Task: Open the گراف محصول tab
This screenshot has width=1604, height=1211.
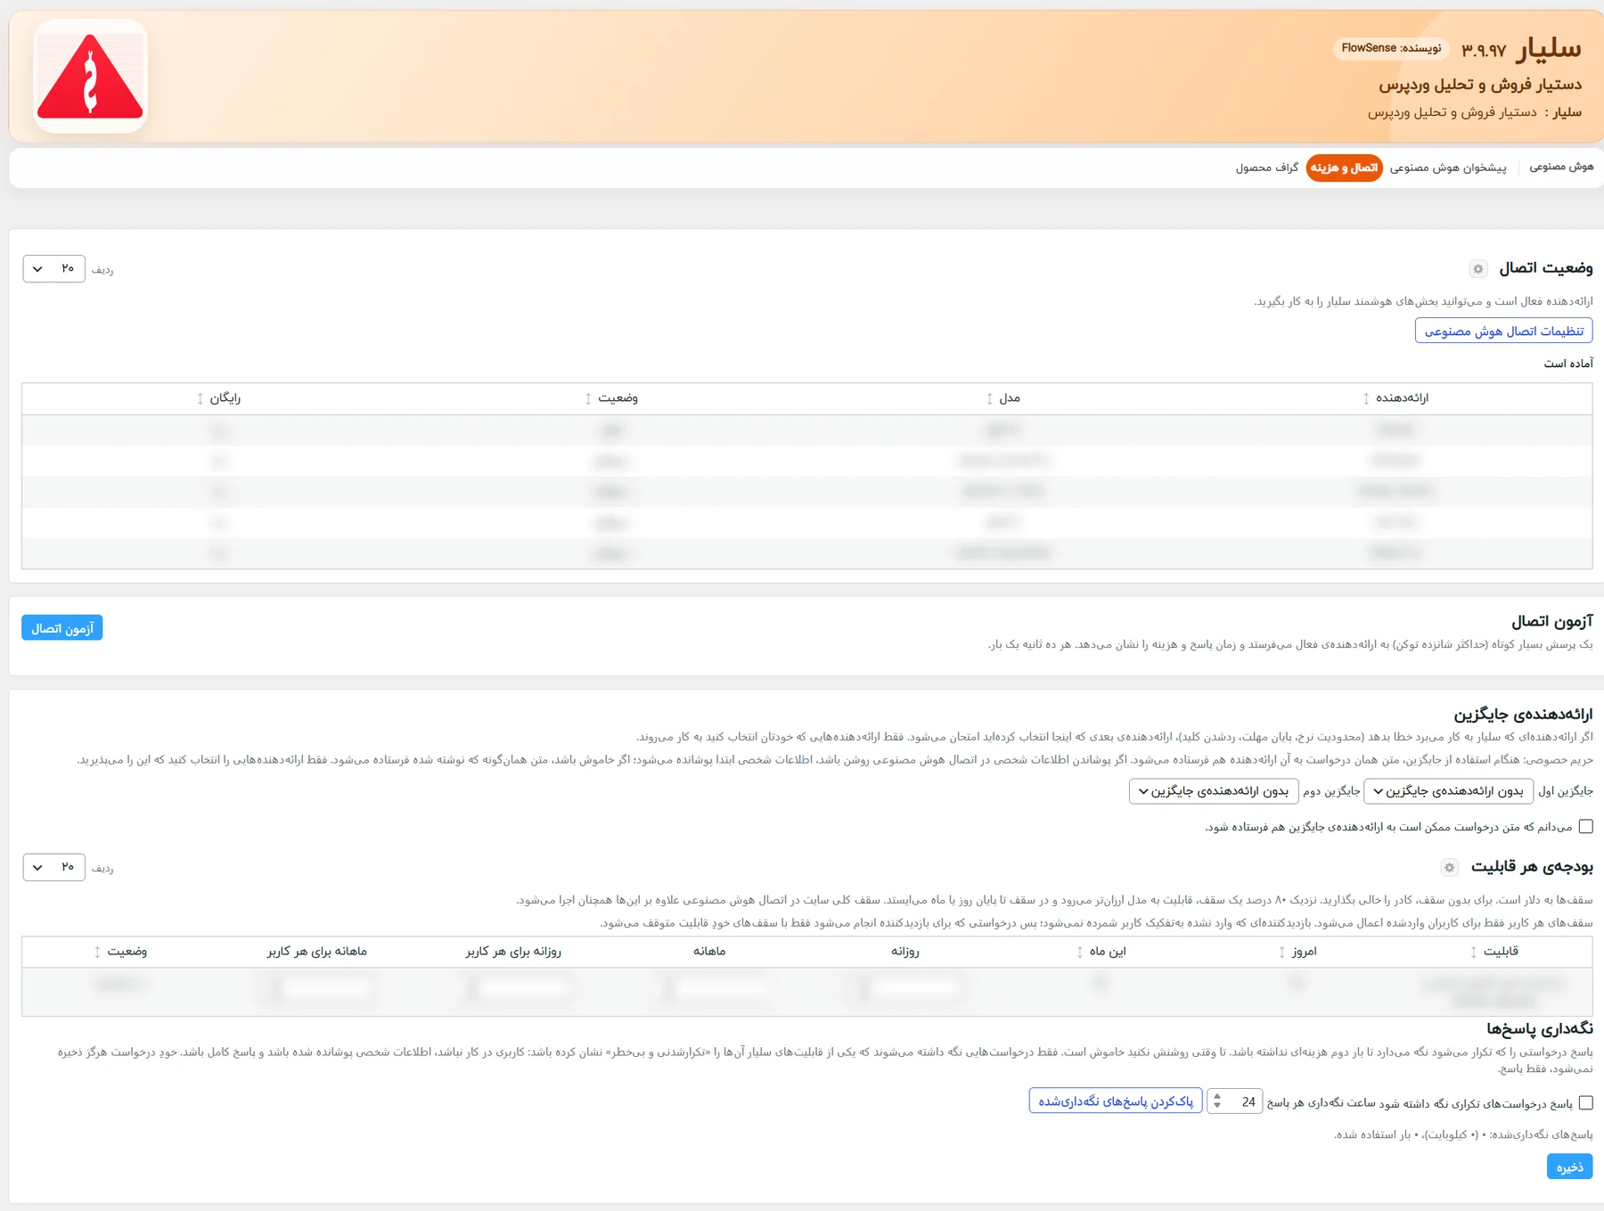Action: (1267, 168)
